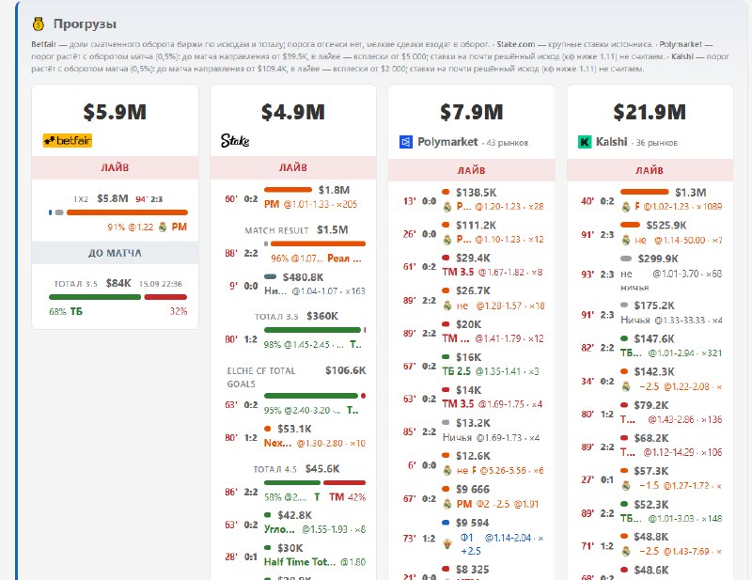This screenshot has width=752, height=580.
Task: Click Betfair 1X2 $5.8M value
Action: coord(112,198)
